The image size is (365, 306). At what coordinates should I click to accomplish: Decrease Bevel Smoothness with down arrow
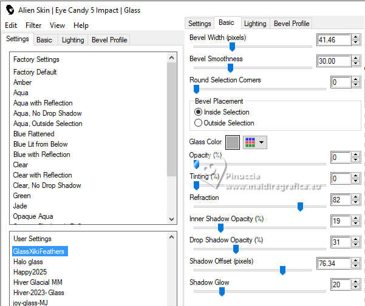tap(355, 64)
